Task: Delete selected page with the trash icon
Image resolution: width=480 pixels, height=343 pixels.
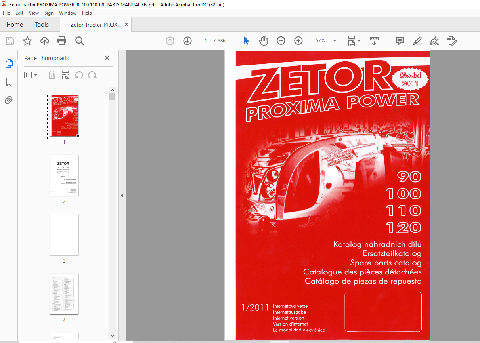Action: tap(52, 75)
